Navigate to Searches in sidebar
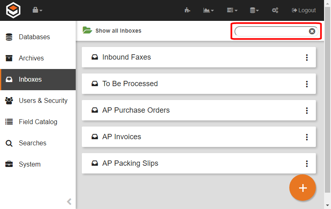331x209 pixels. [32, 143]
